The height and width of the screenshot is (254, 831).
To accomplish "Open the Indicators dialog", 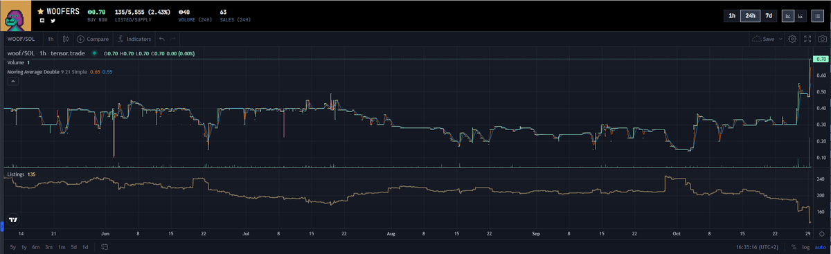I will pyautogui.click(x=134, y=39).
